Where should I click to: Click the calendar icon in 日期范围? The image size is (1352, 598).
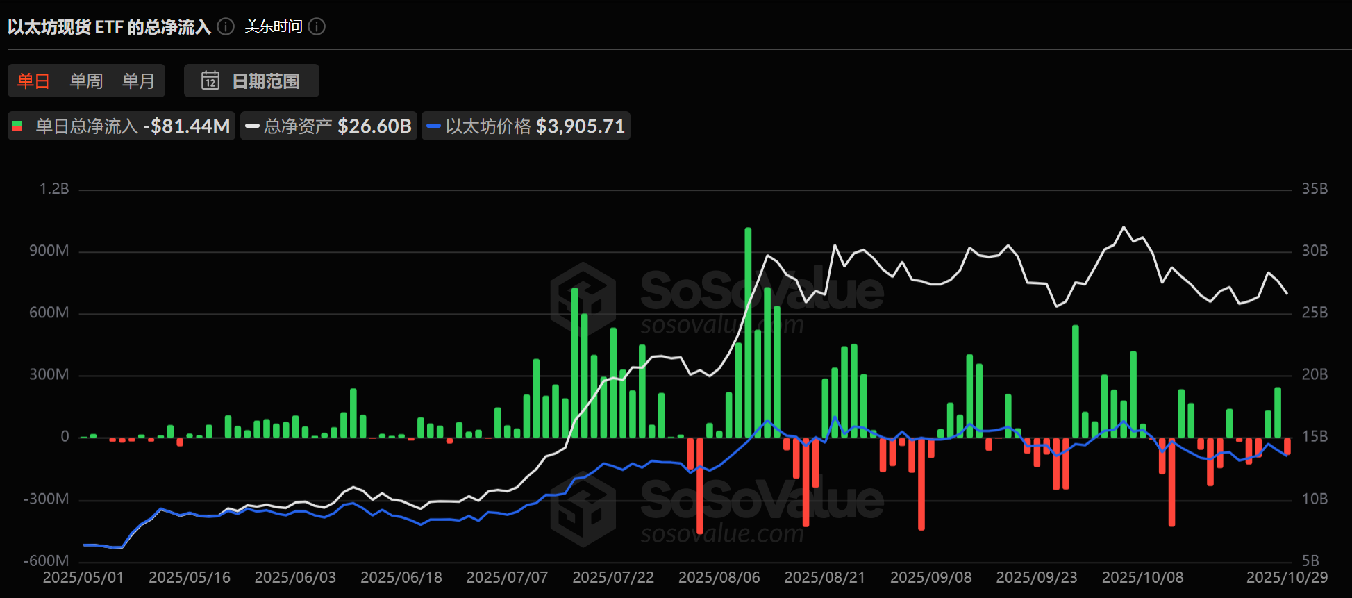tap(210, 81)
